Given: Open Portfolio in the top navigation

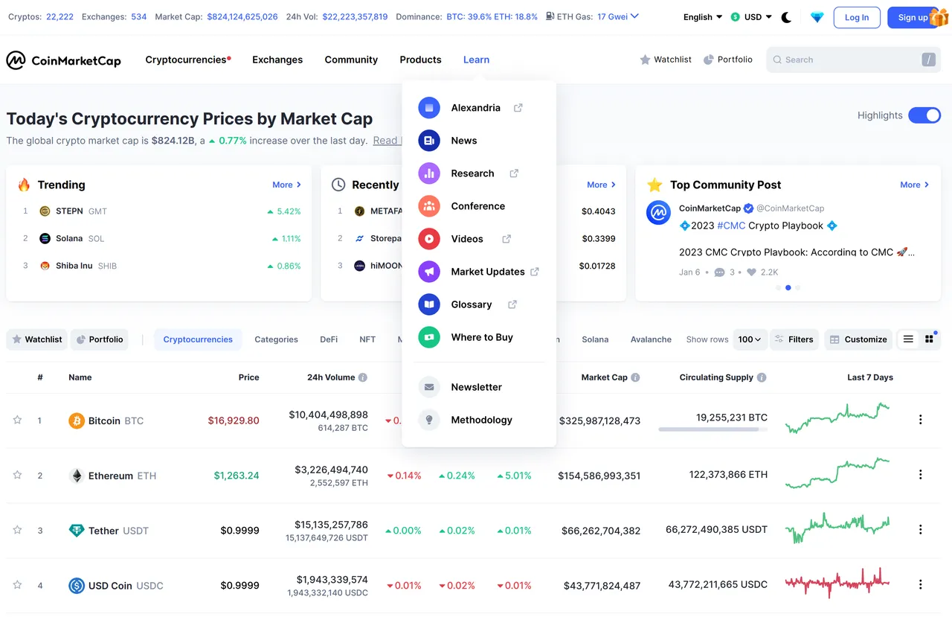Looking at the screenshot, I should point(728,60).
